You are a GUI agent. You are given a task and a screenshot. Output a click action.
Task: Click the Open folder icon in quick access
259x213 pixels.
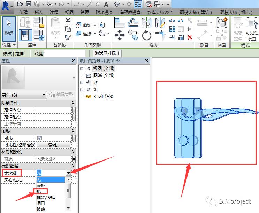[20, 4]
